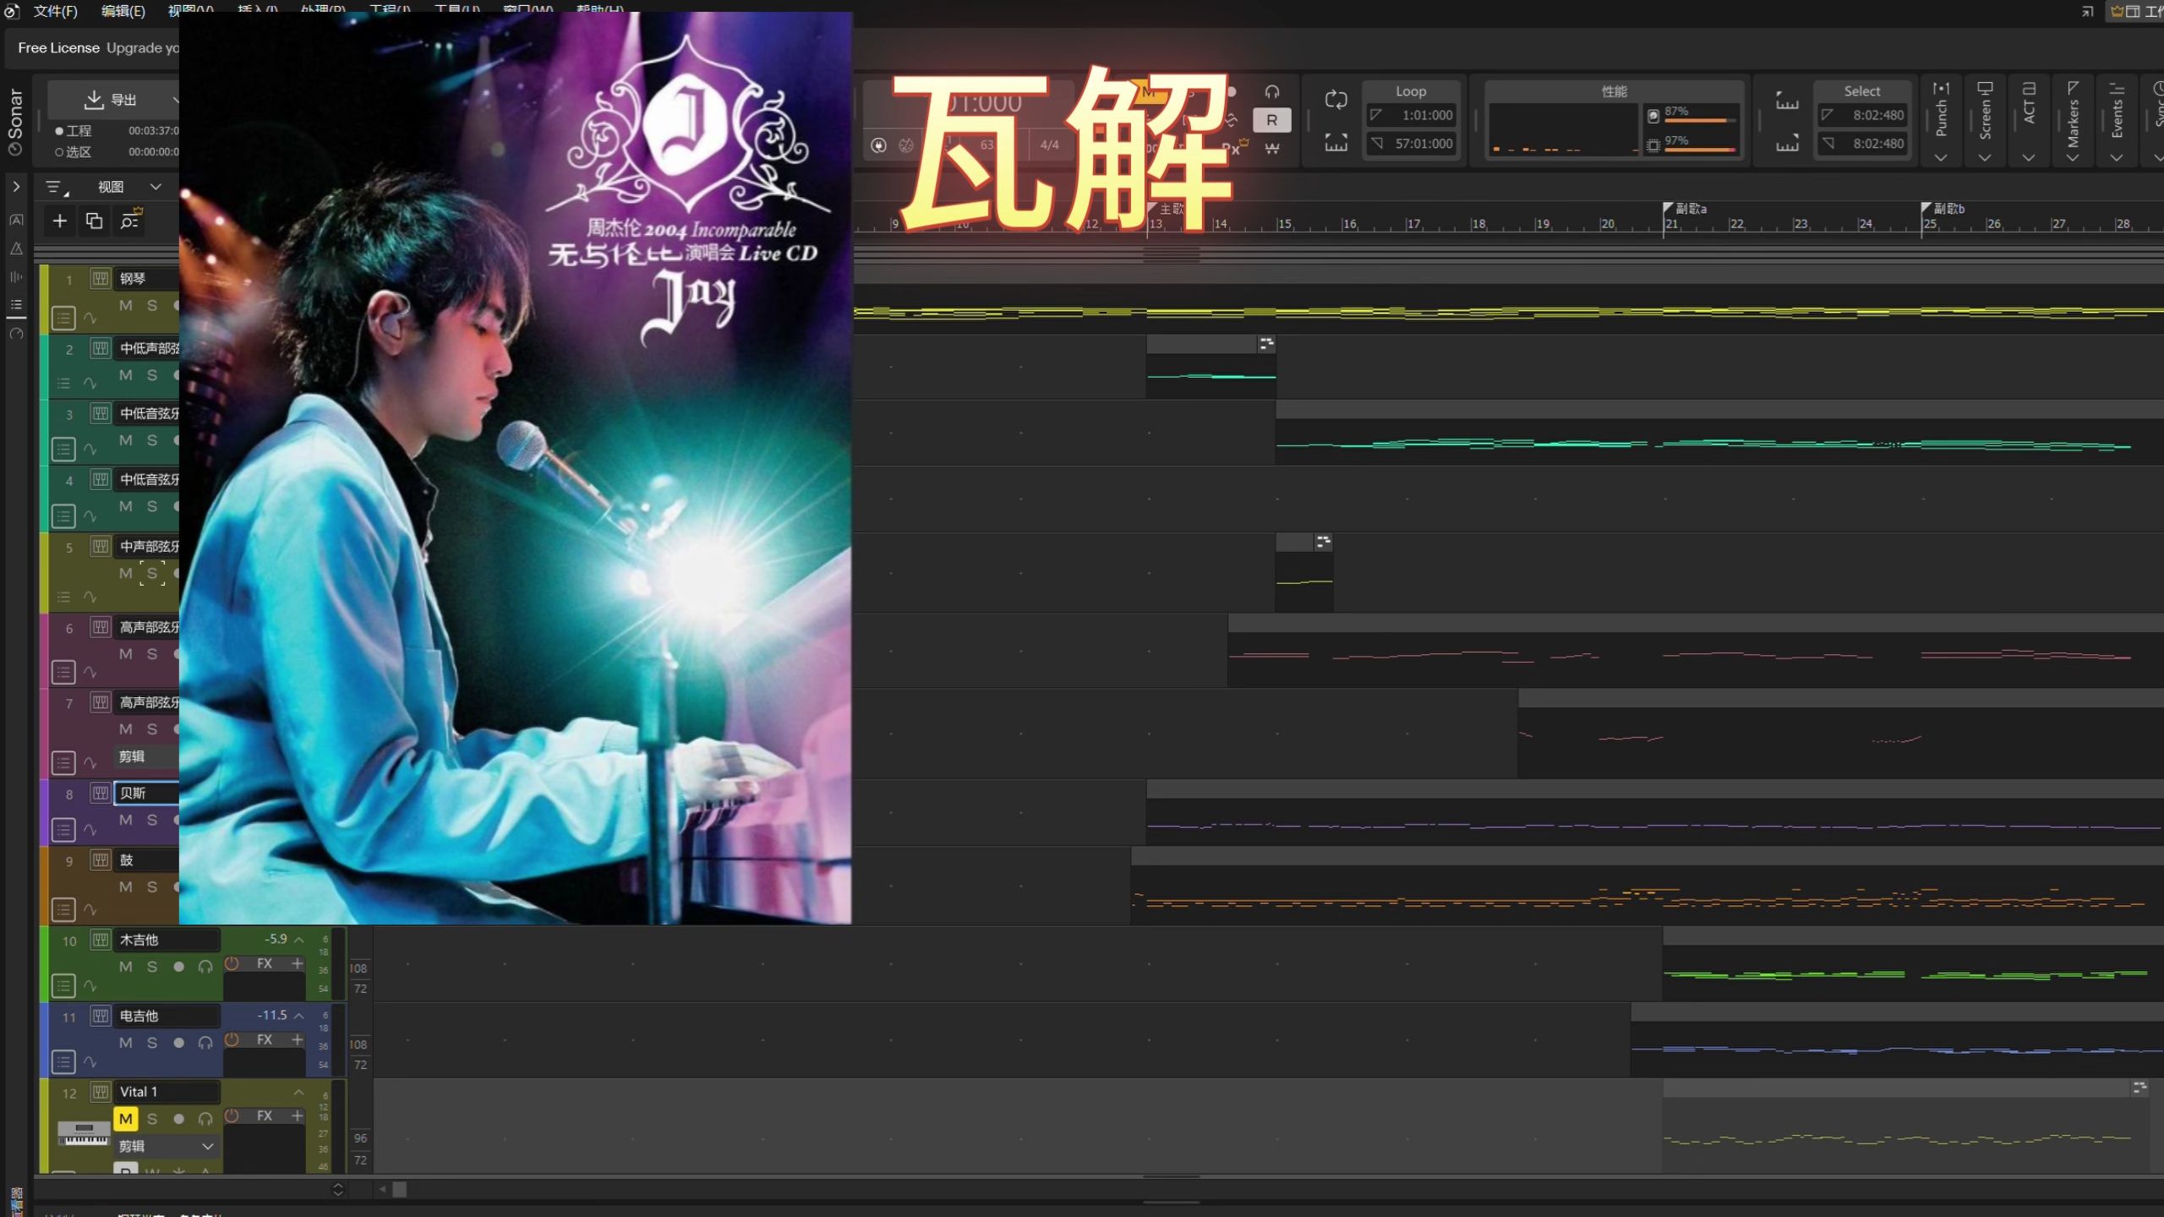
Task: Open the 剪辑 dropdown on Vital 1
Action: point(166,1146)
